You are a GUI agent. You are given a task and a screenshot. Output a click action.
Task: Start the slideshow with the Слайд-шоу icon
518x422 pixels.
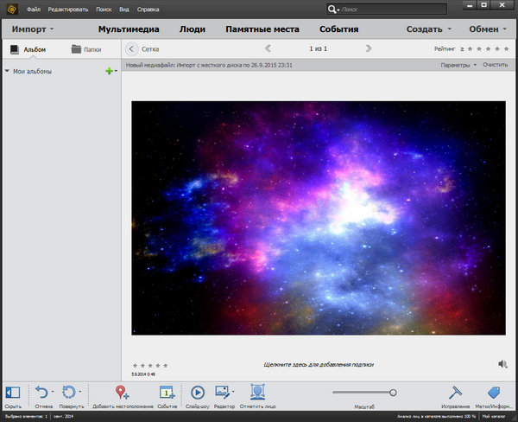point(197,393)
